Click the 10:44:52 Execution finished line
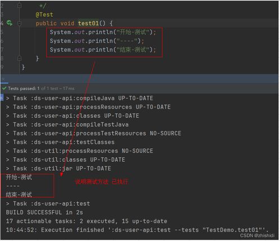280x241 pixels. (137, 230)
